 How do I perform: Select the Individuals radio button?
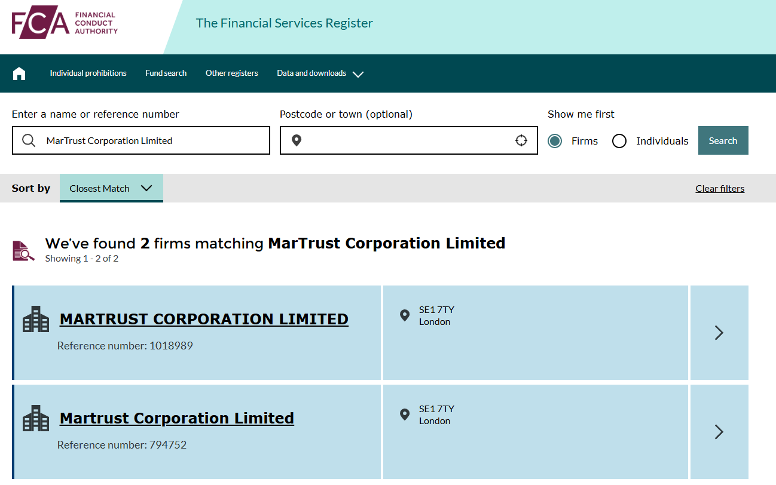pyautogui.click(x=619, y=141)
